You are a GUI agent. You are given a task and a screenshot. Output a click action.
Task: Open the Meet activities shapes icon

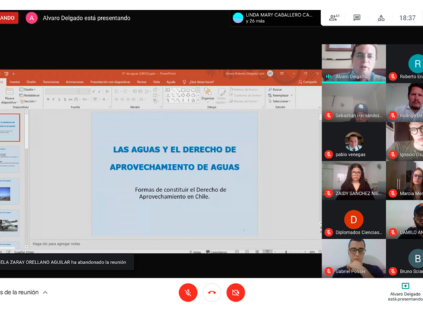tap(381, 18)
